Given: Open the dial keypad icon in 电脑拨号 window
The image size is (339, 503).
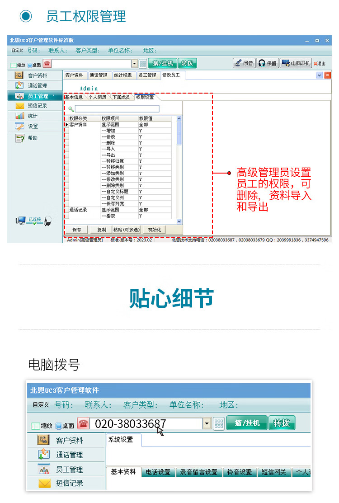Looking at the screenshot, I should click(219, 423).
